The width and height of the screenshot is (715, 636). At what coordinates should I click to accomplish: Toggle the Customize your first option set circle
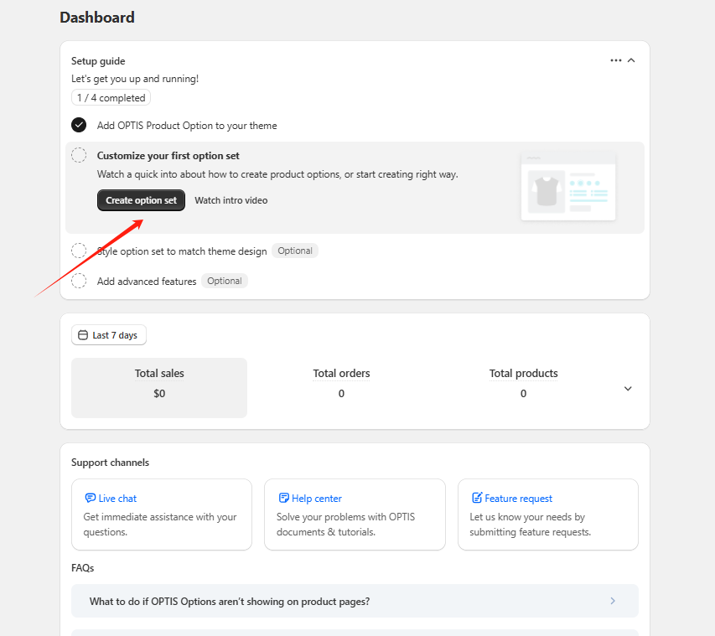tap(79, 155)
